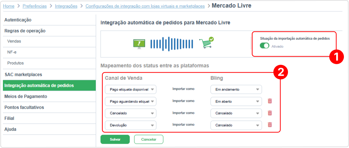Click the Cancelar button
Viewport: 349px width, 148px height.
click(x=149, y=139)
